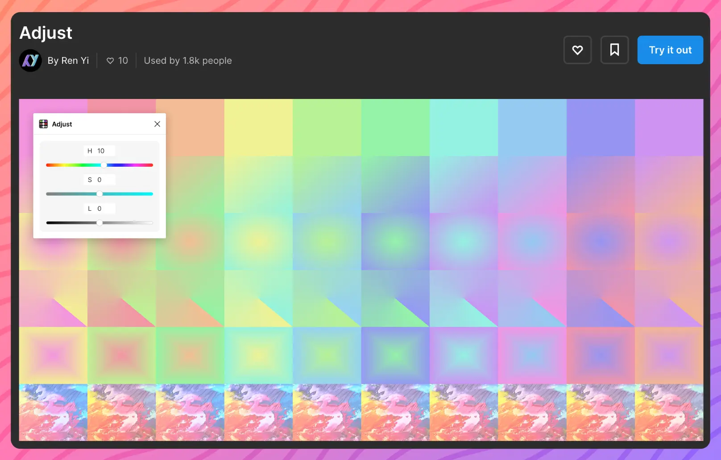
Task: Click the Adjust plugin logo icon
Action: 43,124
